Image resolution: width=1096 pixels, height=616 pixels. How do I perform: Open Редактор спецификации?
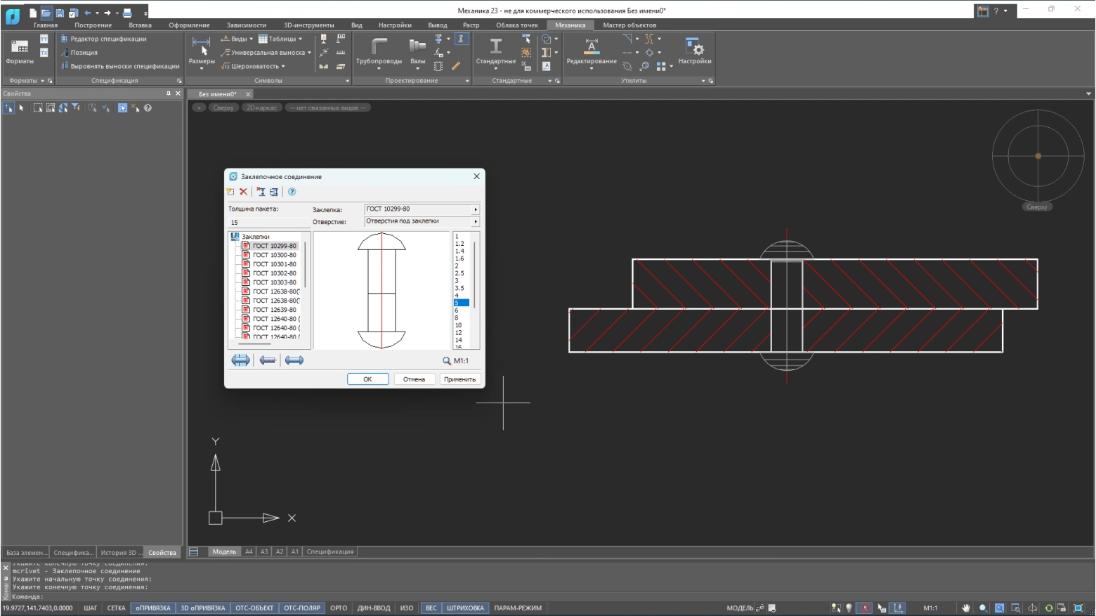pos(108,39)
